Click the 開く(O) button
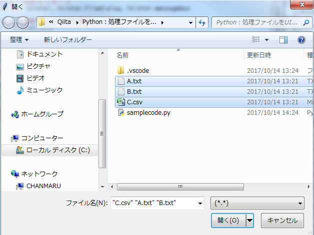This screenshot has height=235, width=314. click(228, 221)
